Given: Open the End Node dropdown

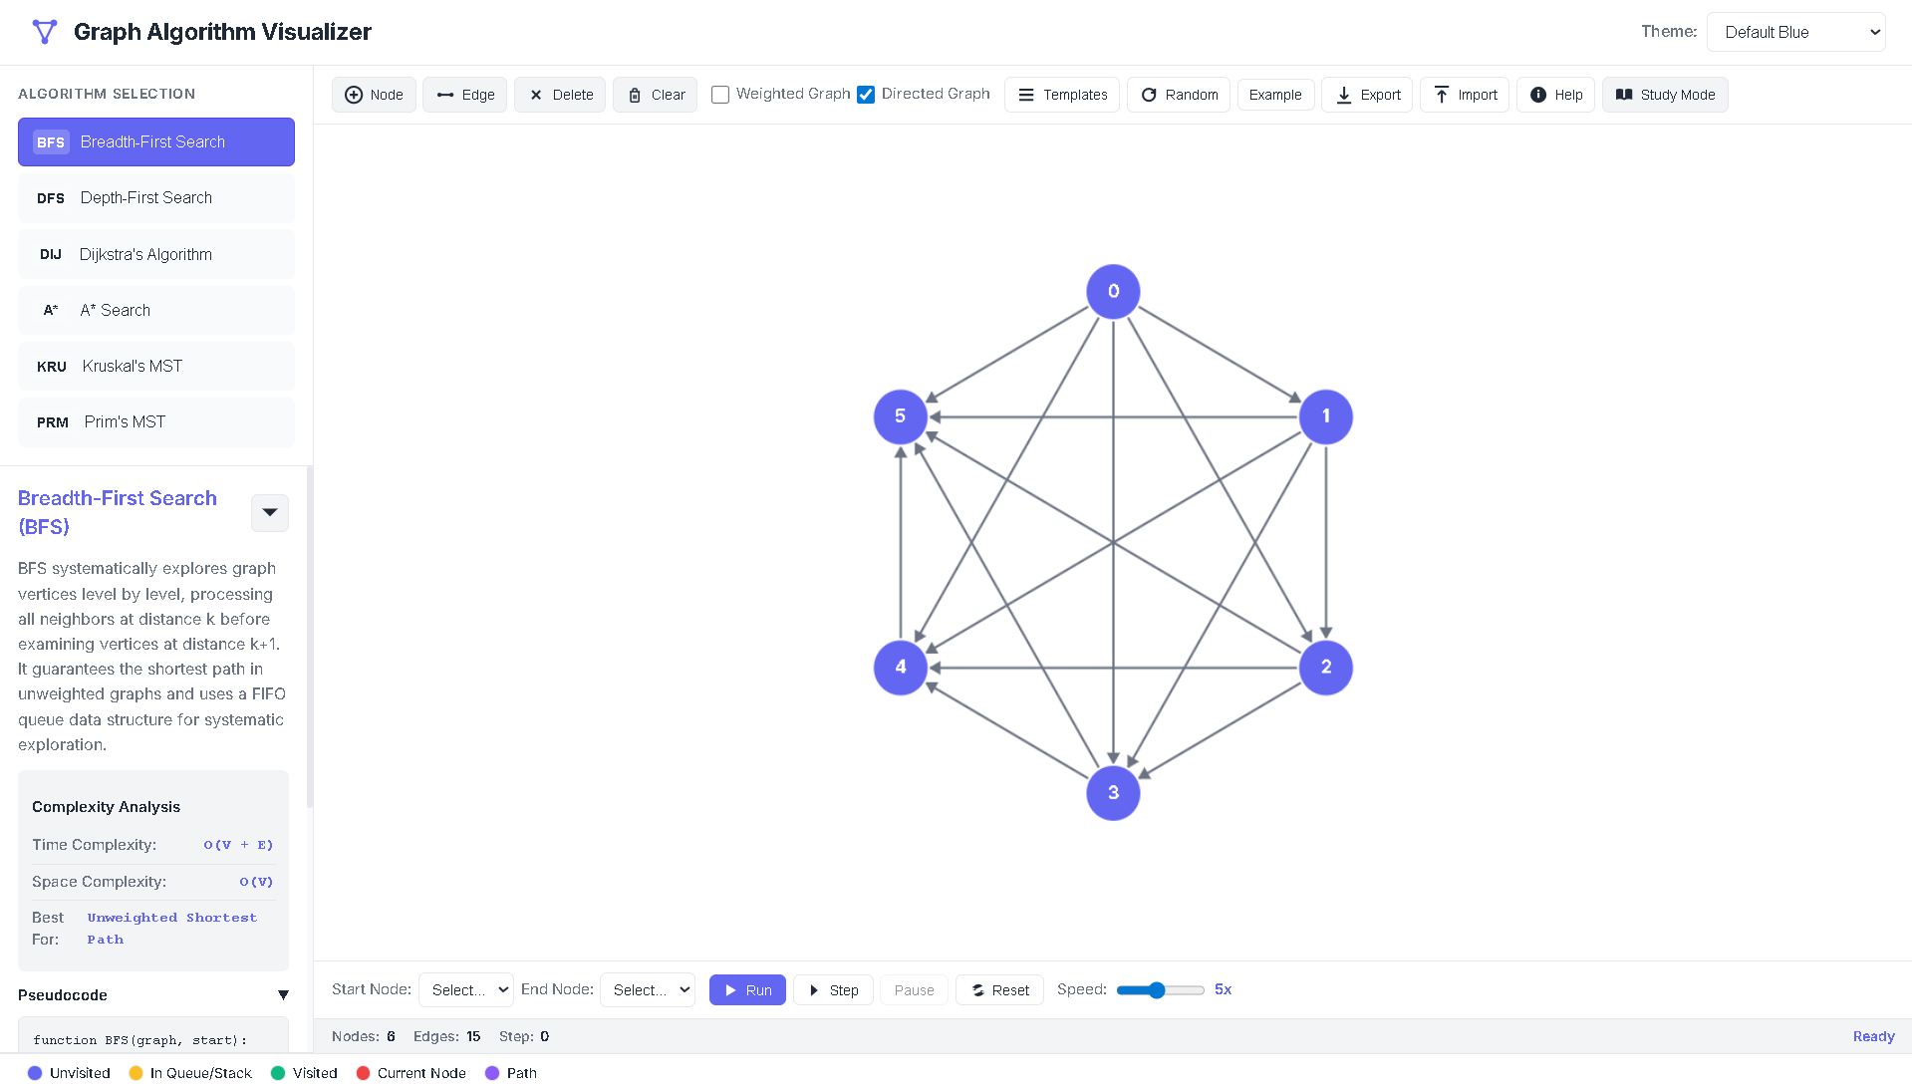Looking at the screenshot, I should coord(648,989).
